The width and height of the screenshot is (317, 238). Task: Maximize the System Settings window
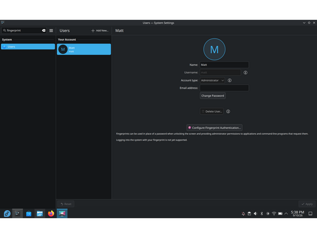[x=309, y=23]
